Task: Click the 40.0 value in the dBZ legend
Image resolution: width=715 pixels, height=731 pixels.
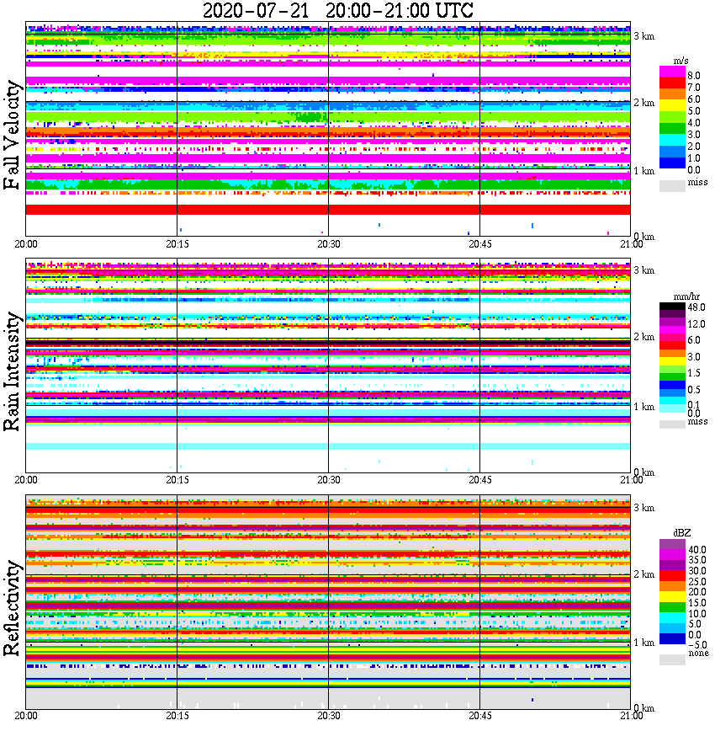Action: coord(697,550)
